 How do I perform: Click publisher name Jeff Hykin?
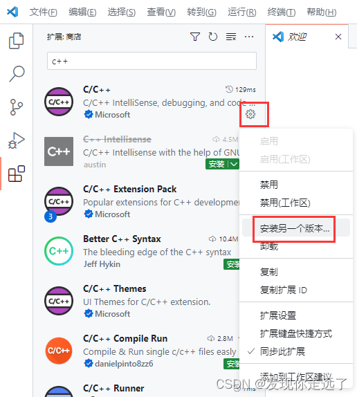[102, 264]
